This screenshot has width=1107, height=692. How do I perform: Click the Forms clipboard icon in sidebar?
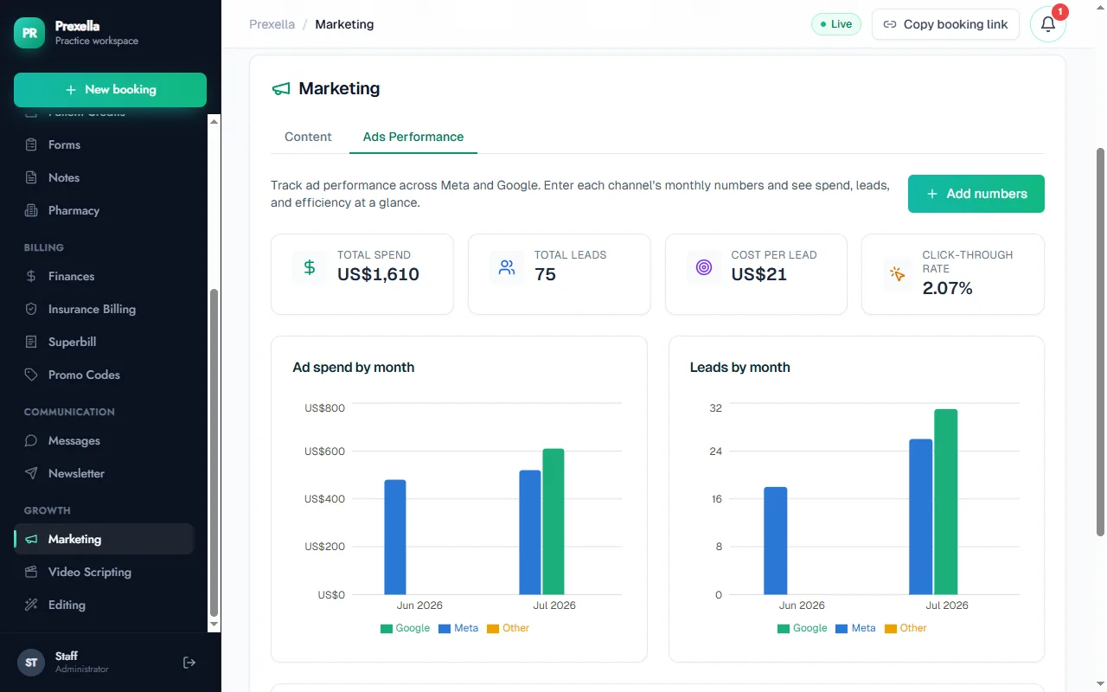31,144
